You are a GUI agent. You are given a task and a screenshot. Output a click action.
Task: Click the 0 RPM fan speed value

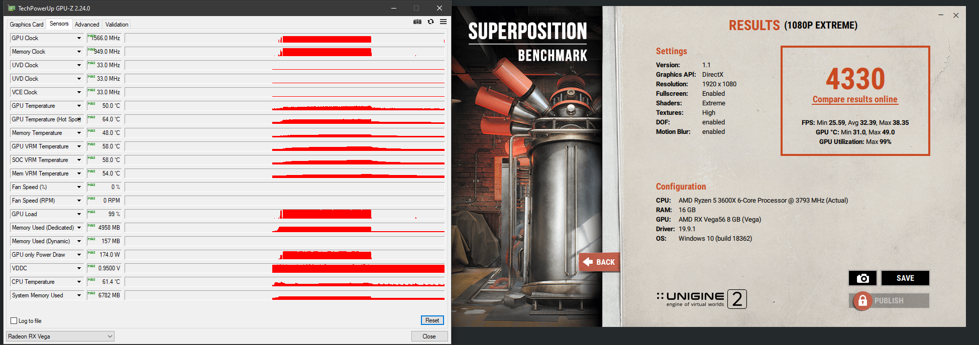coord(104,201)
